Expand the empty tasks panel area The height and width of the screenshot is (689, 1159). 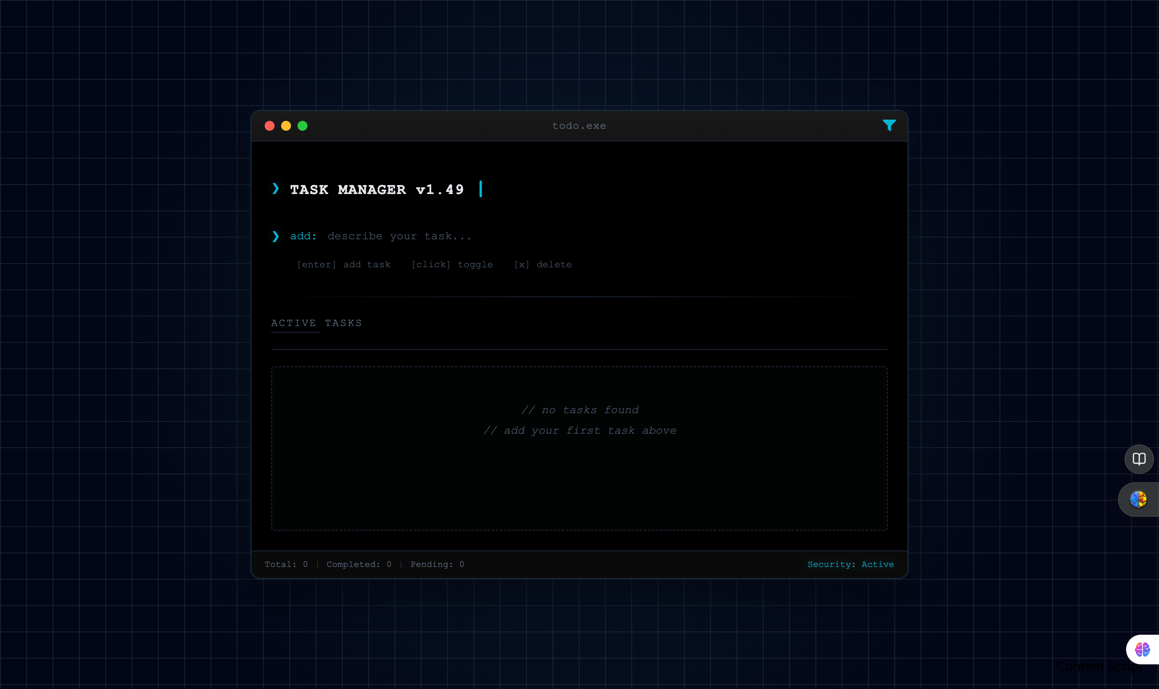coord(579,448)
